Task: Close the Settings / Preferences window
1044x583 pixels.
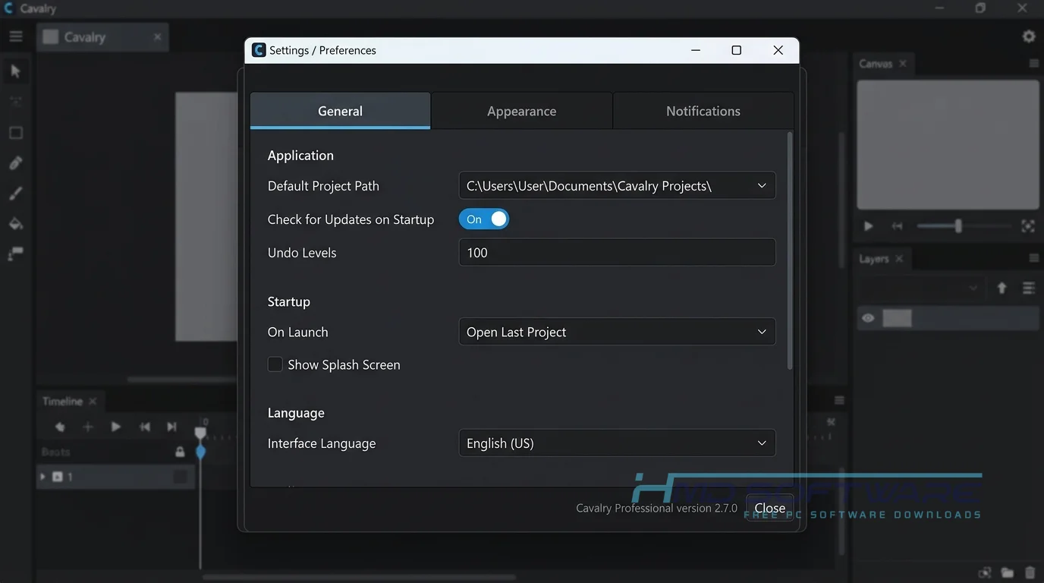Action: [x=778, y=50]
